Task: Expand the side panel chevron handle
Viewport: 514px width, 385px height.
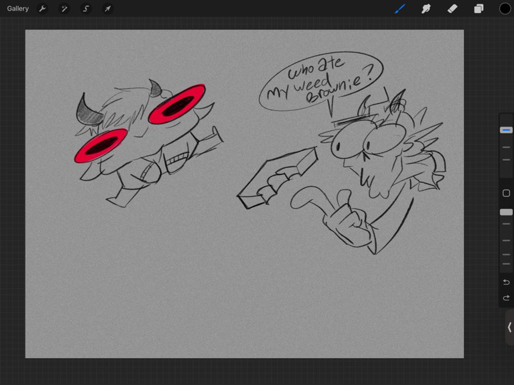Action: coord(509,328)
